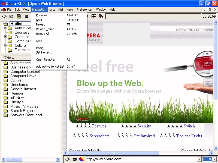Screen dimensions: 218x163
Task: Click the paper sheet icon on the main toolbar
Action: (4, 16)
